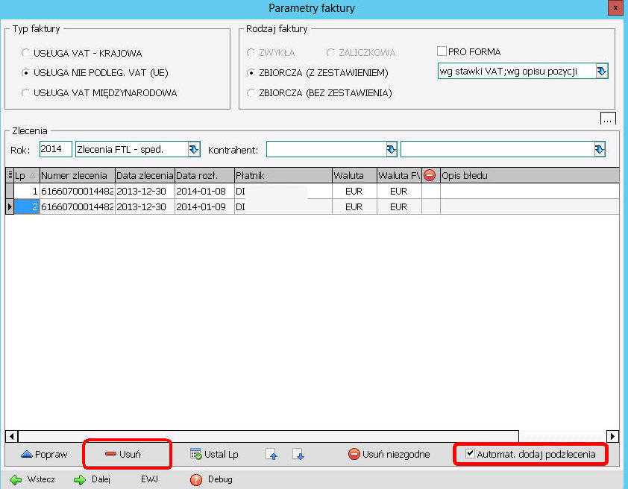The height and width of the screenshot is (489, 628).
Task: Click the Lp column header
Action: tap(26, 175)
